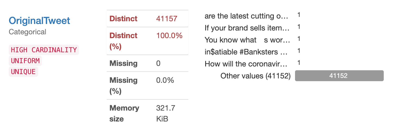Image resolution: width=393 pixels, height=134 pixels.
Task: Click the UNIFORM warning badge
Action: coord(25,61)
